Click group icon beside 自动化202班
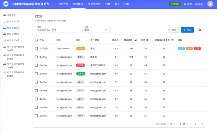This screenshot has height=134, width=217. [x=5, y=28]
